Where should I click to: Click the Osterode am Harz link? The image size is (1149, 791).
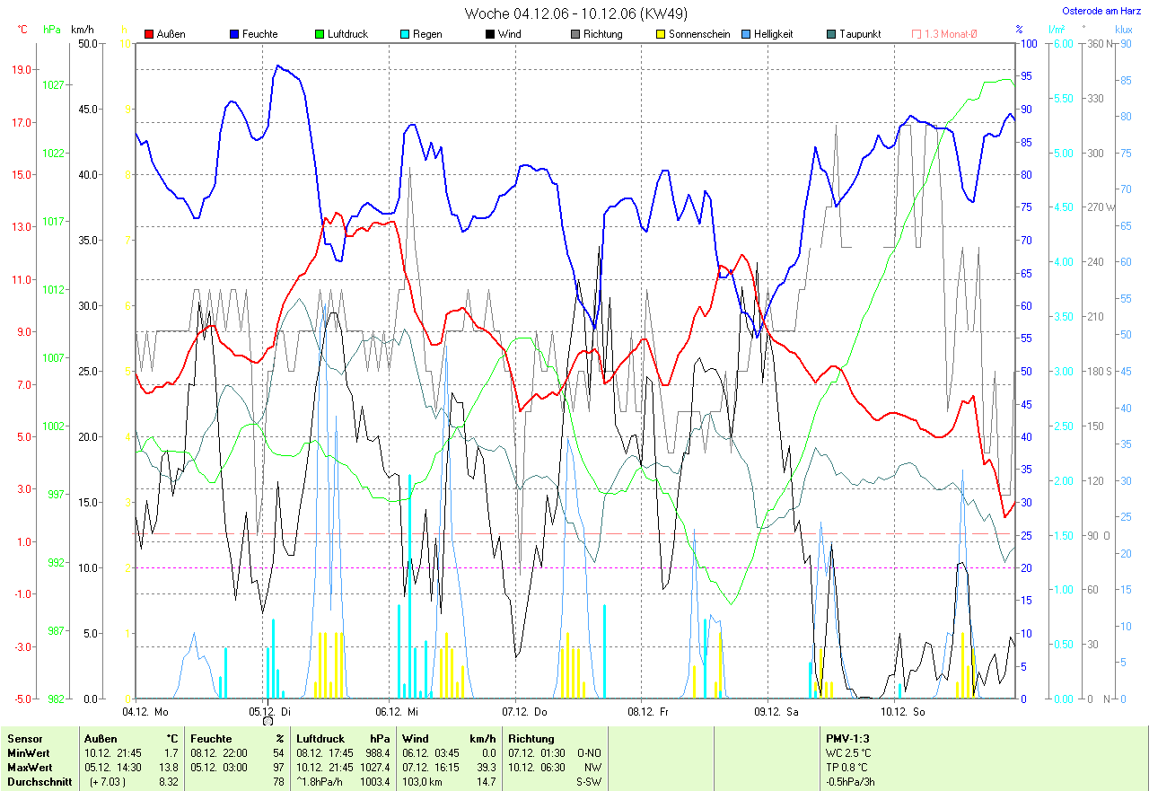coord(1101,11)
